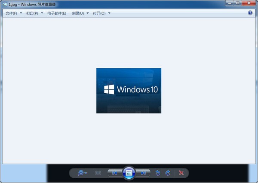Start the slideshow with center button
Viewport: 258px width, 183px height.
pyautogui.click(x=129, y=173)
